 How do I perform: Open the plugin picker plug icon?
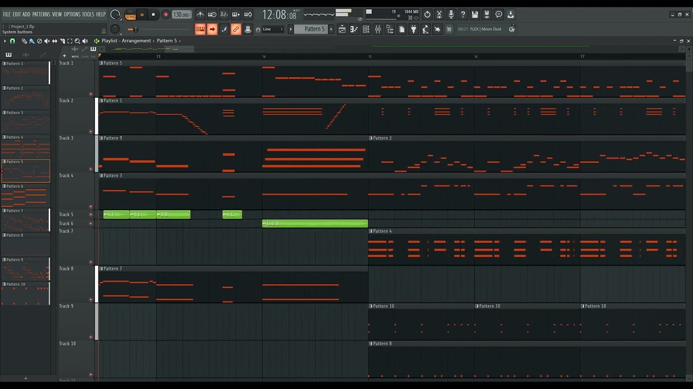[414, 29]
